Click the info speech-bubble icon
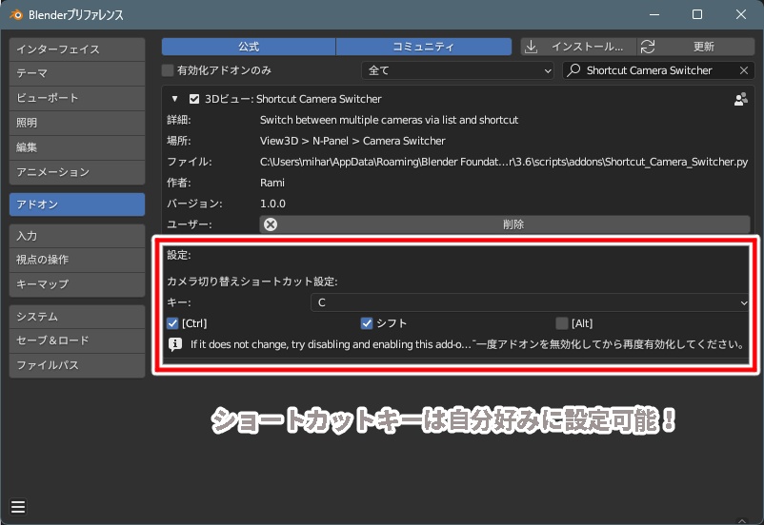 (175, 344)
